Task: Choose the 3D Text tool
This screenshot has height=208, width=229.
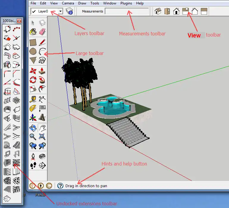Action: pyautogui.click(x=42, y=118)
